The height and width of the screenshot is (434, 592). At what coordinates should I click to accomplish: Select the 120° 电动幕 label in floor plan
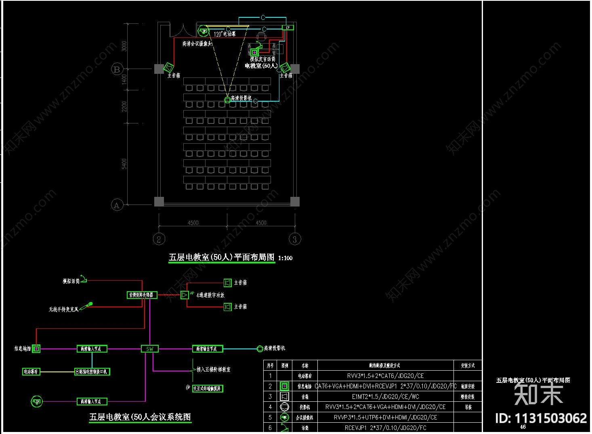225,34
